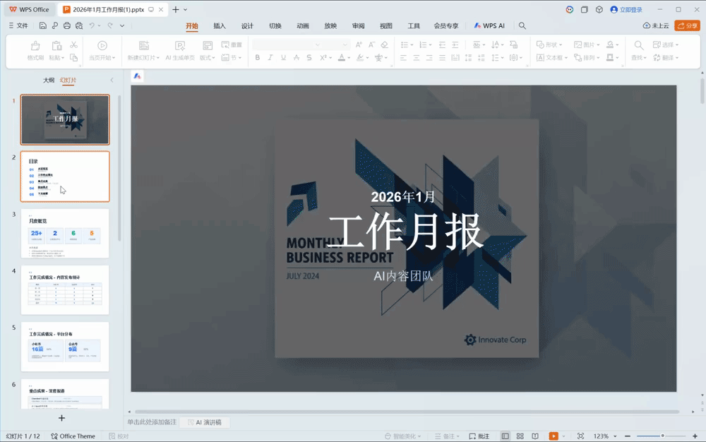This screenshot has width=706, height=442.
Task: Click increase indent icon
Action: (x=455, y=44)
